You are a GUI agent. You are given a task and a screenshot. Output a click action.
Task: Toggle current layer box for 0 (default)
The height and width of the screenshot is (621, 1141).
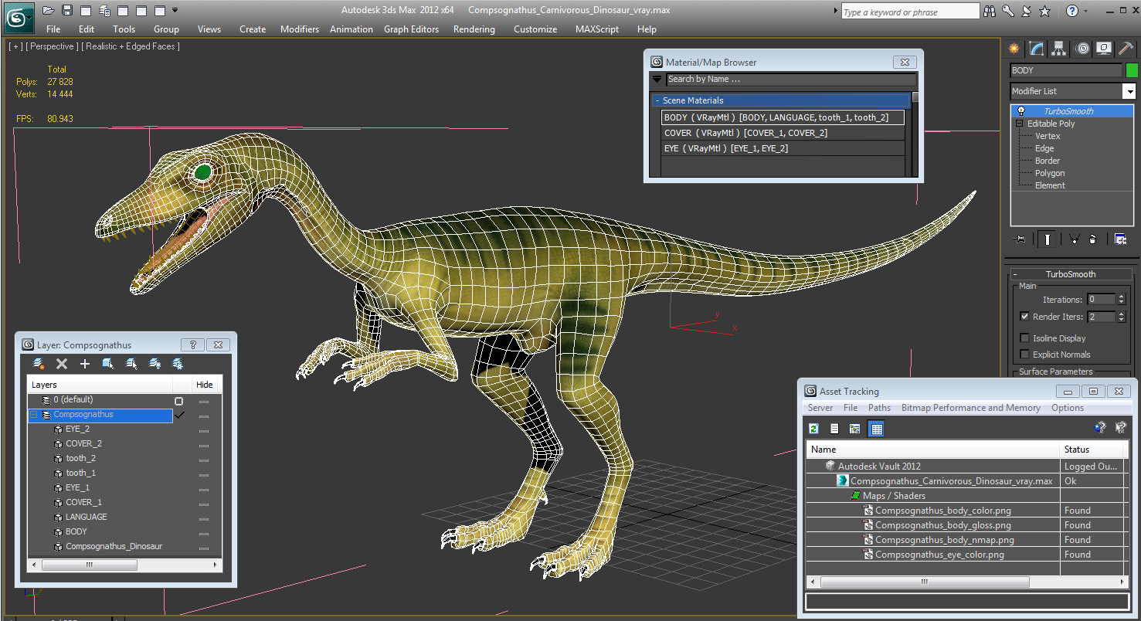179,401
